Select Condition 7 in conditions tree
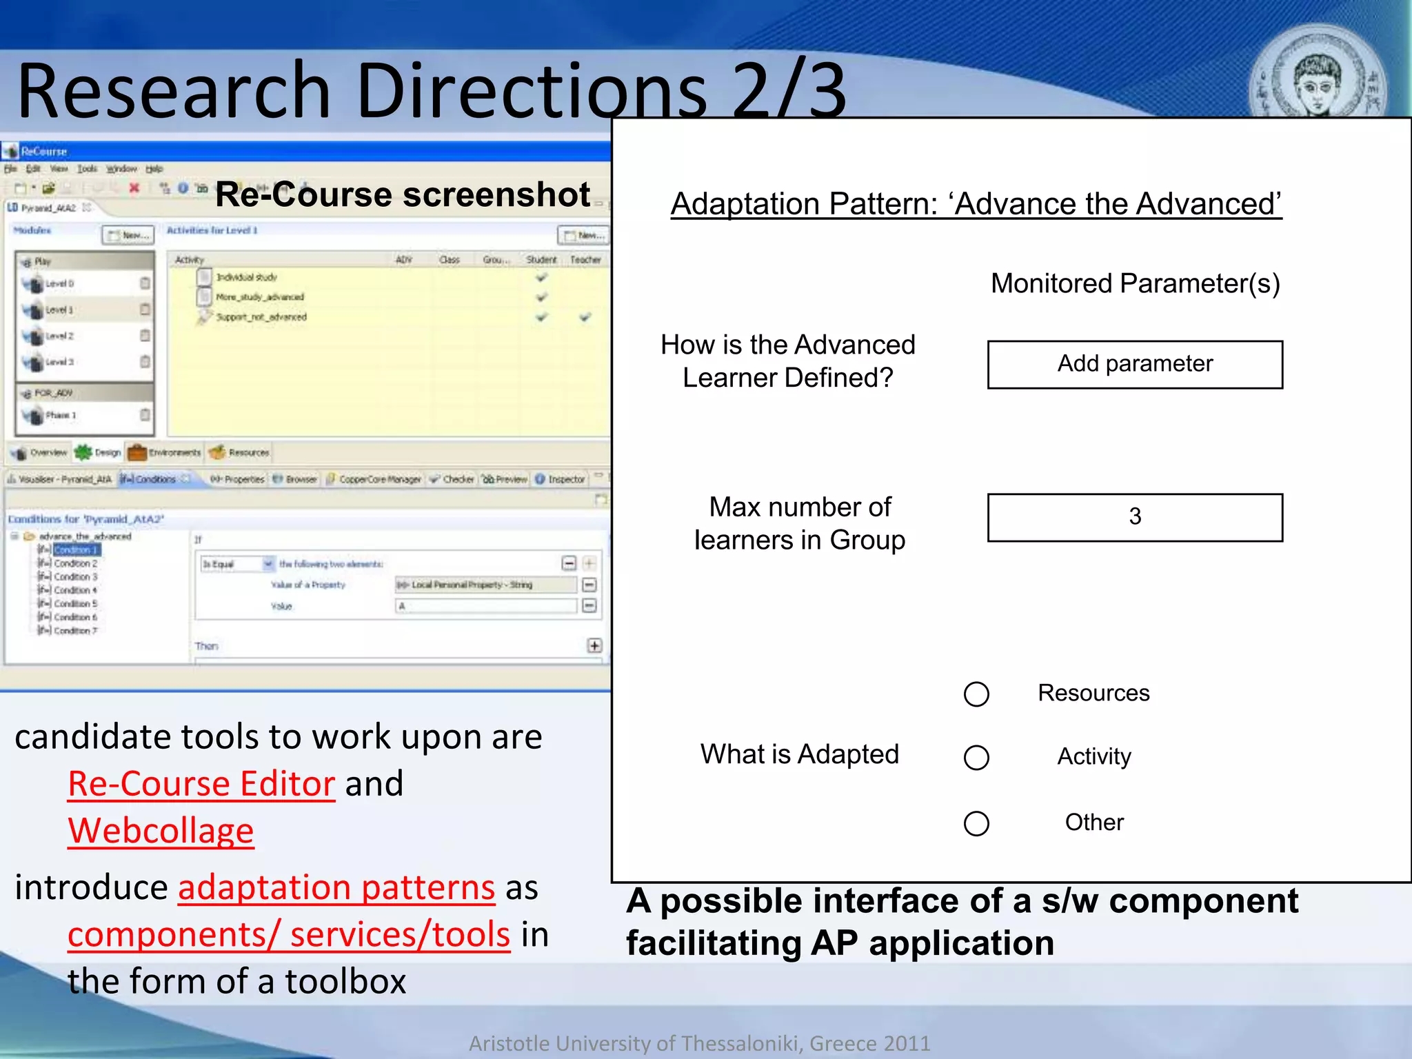Image resolution: width=1412 pixels, height=1059 pixels. (68, 630)
